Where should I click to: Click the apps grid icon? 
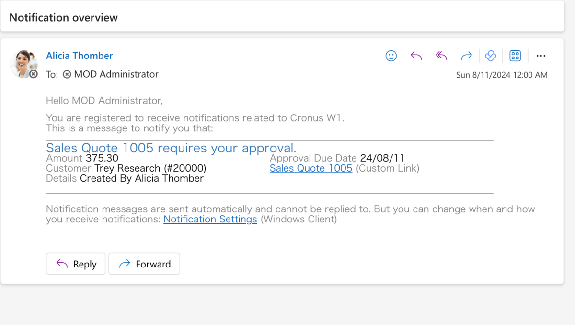tap(515, 56)
